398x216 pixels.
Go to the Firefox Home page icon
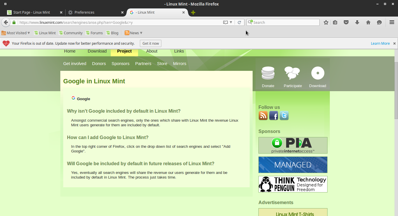(x=368, y=22)
